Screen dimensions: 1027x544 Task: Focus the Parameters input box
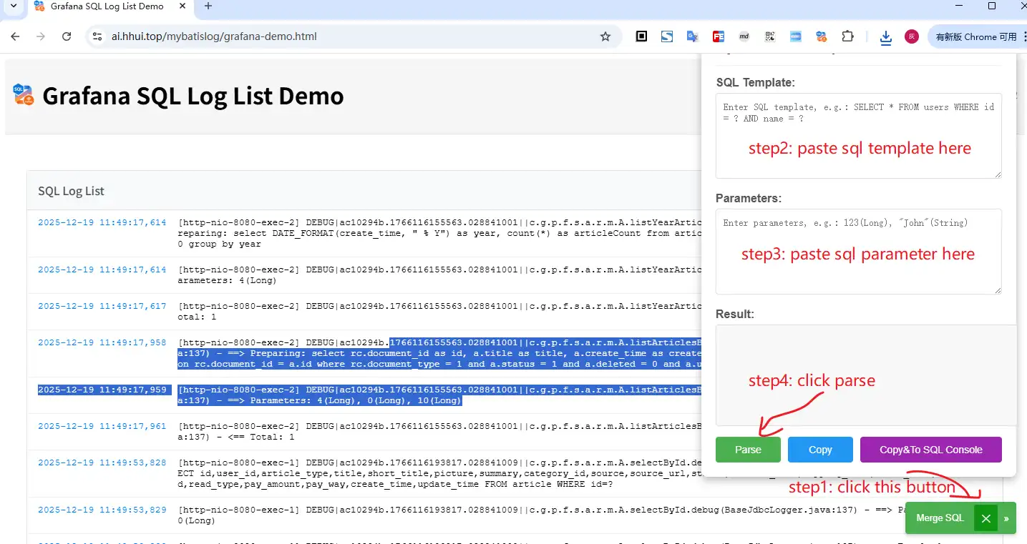858,251
